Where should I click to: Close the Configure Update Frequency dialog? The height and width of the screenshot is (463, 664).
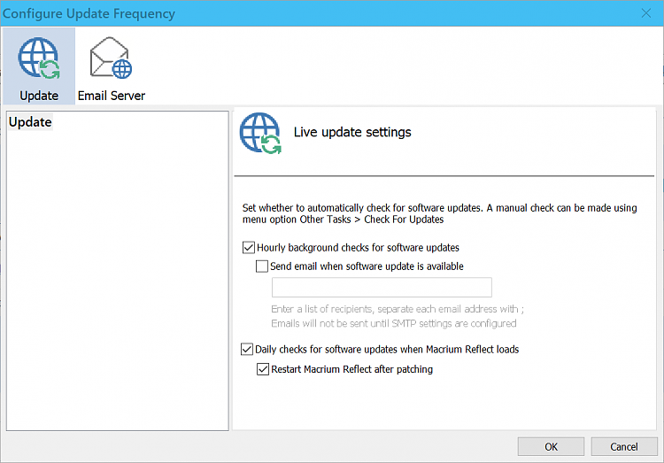click(645, 13)
